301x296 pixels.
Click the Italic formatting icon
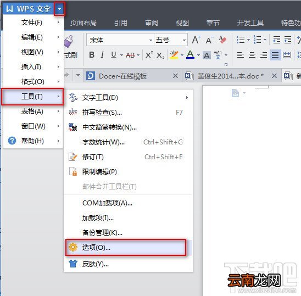coord(102,55)
